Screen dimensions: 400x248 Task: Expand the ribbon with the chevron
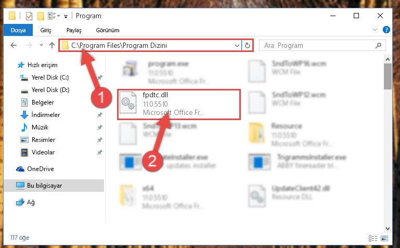point(375,30)
